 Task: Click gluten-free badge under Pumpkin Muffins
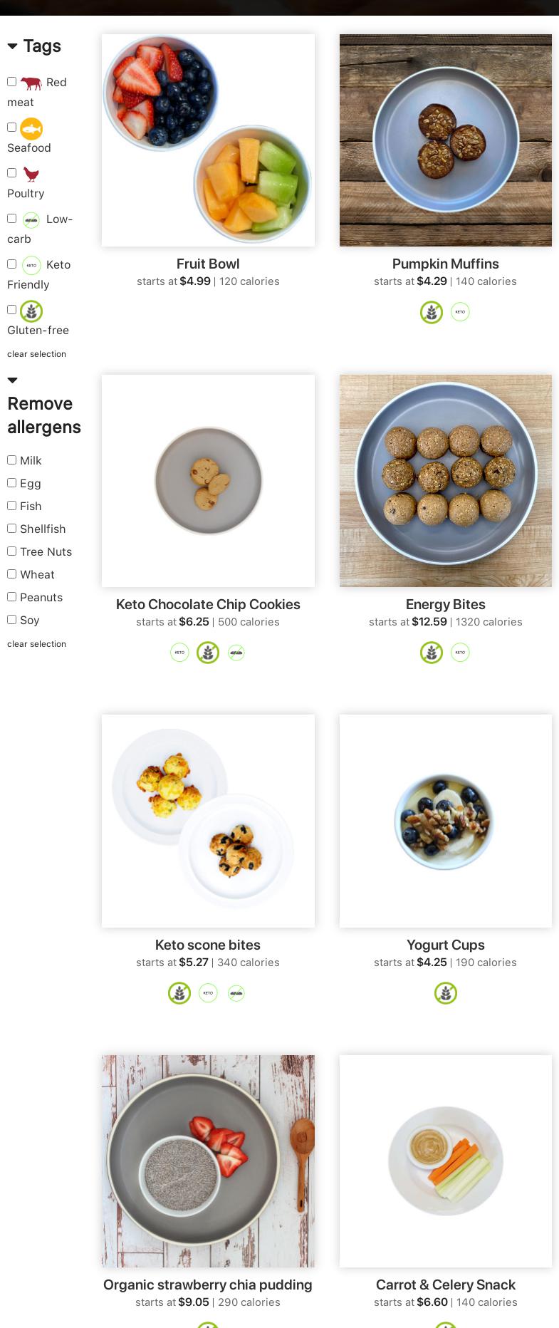coord(432,312)
